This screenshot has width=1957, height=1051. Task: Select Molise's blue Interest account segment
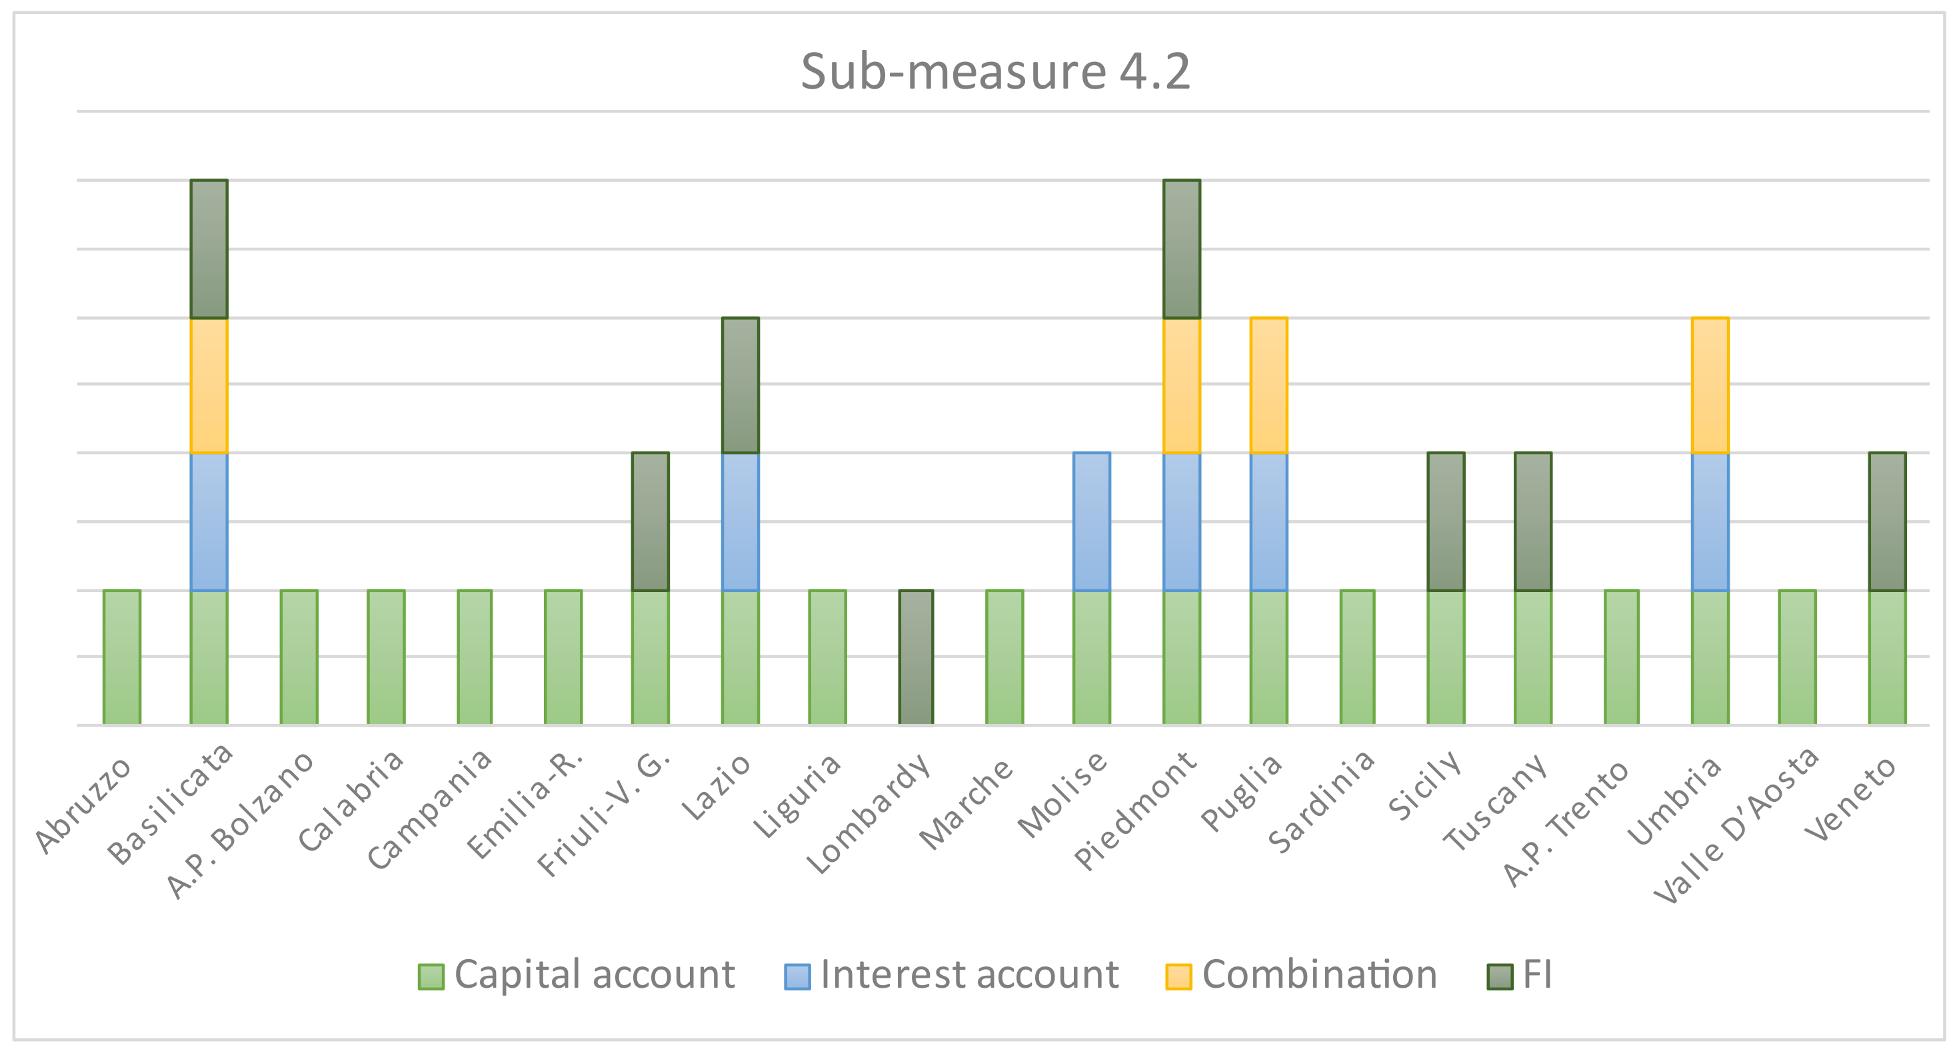tap(1091, 522)
